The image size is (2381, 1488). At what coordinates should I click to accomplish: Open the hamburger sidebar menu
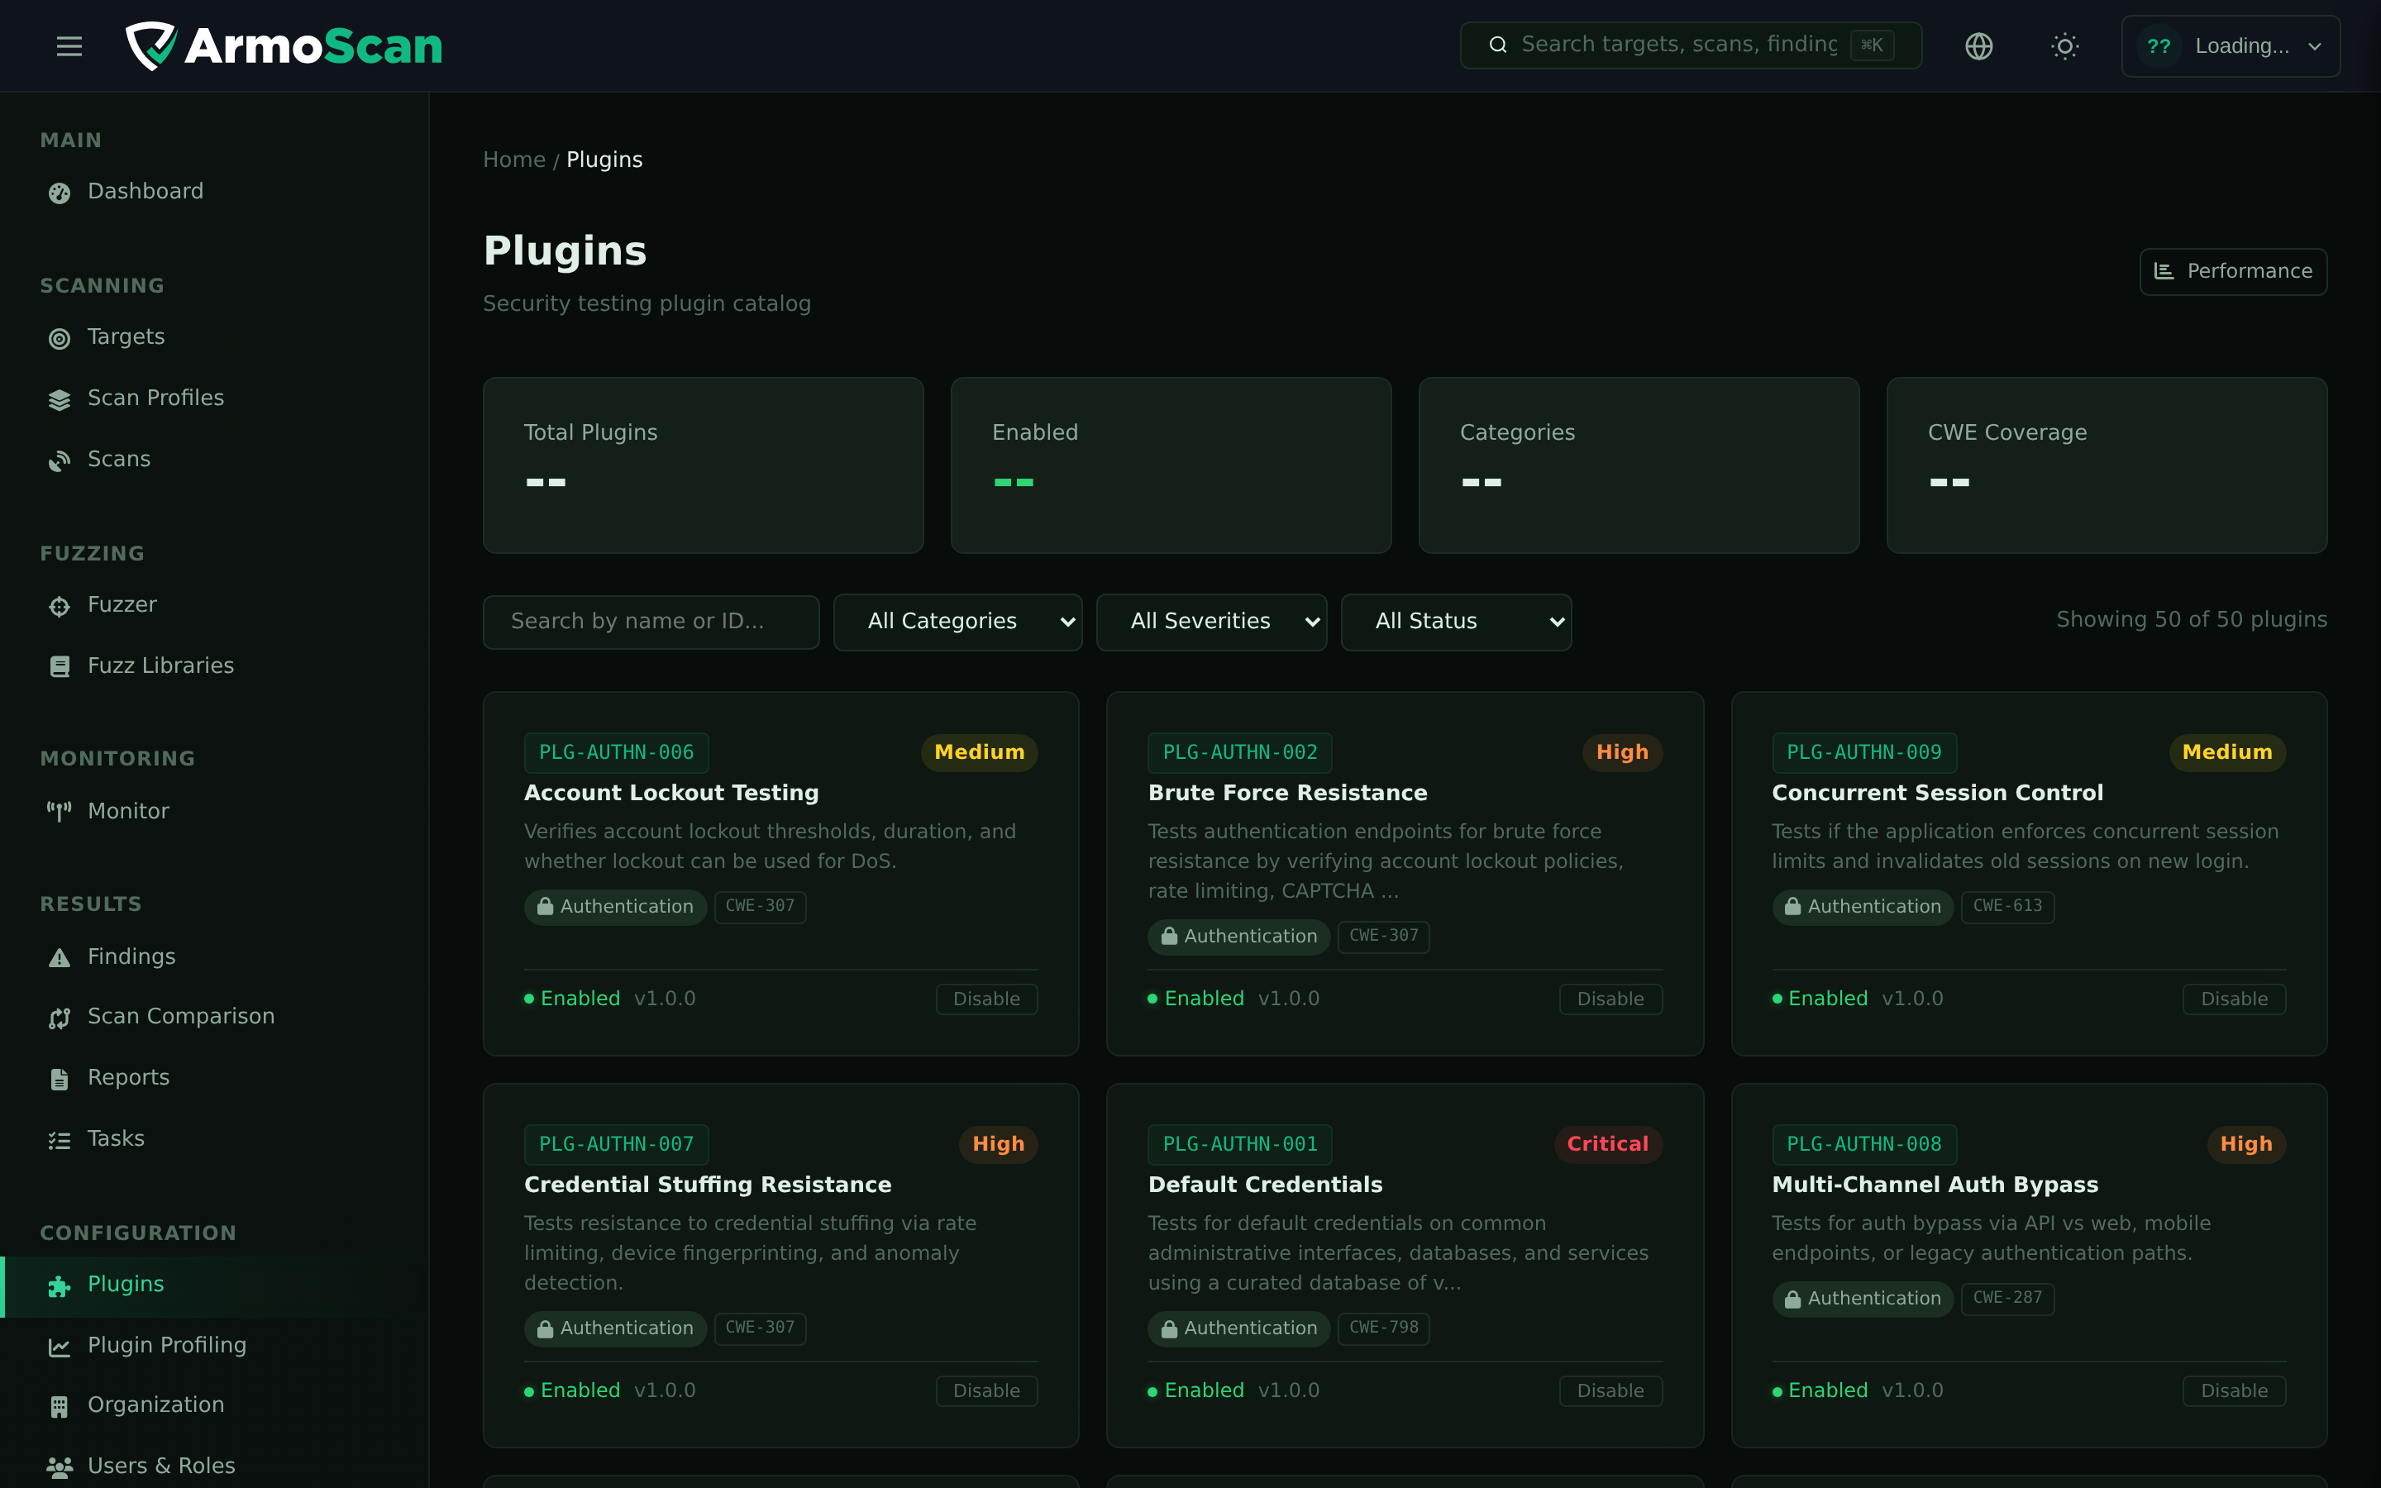(69, 45)
